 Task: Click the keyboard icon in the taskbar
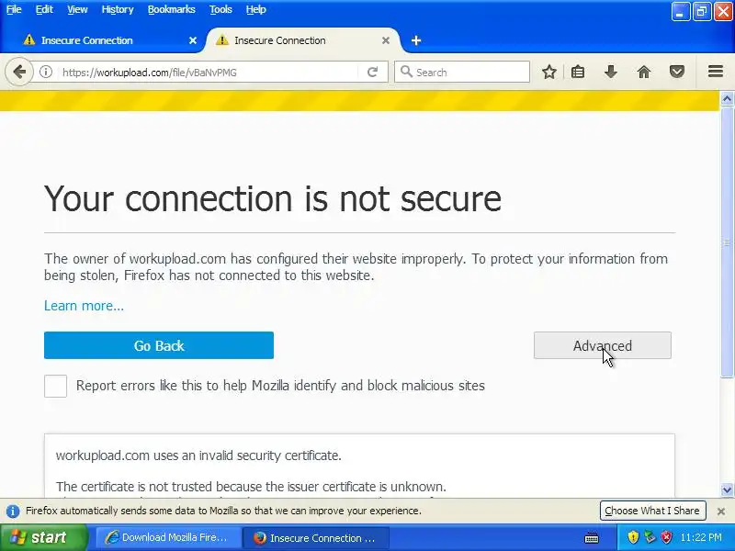tap(592, 537)
